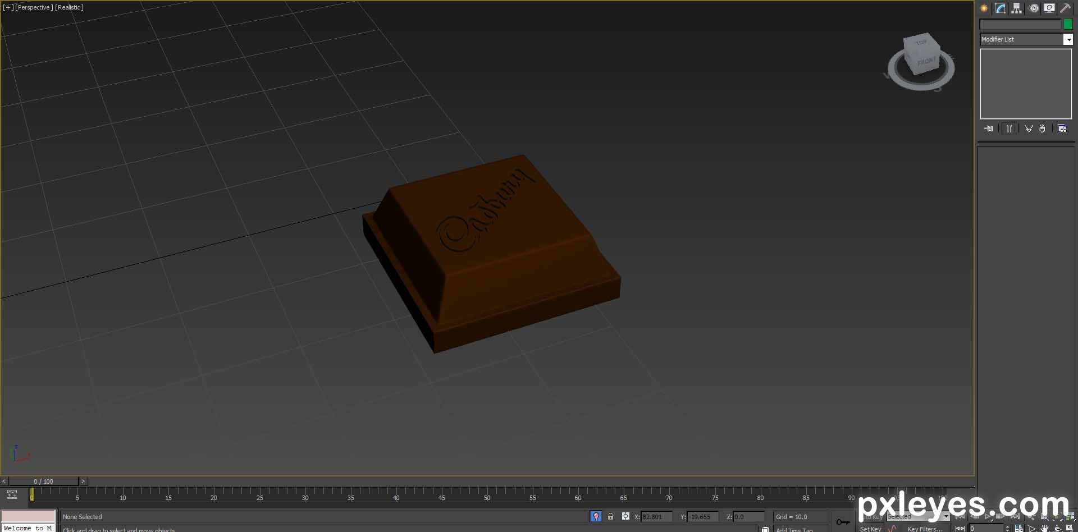Open the Selected key filter dropdown
This screenshot has width=1078, height=532.
coord(917,516)
